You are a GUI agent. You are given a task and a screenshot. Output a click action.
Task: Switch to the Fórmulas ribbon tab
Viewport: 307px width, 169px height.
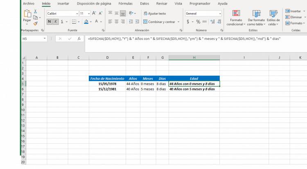(125, 3)
